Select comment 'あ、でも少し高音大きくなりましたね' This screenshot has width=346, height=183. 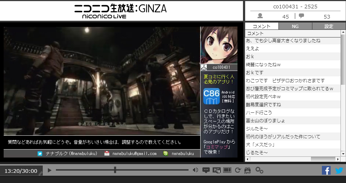point(293,41)
